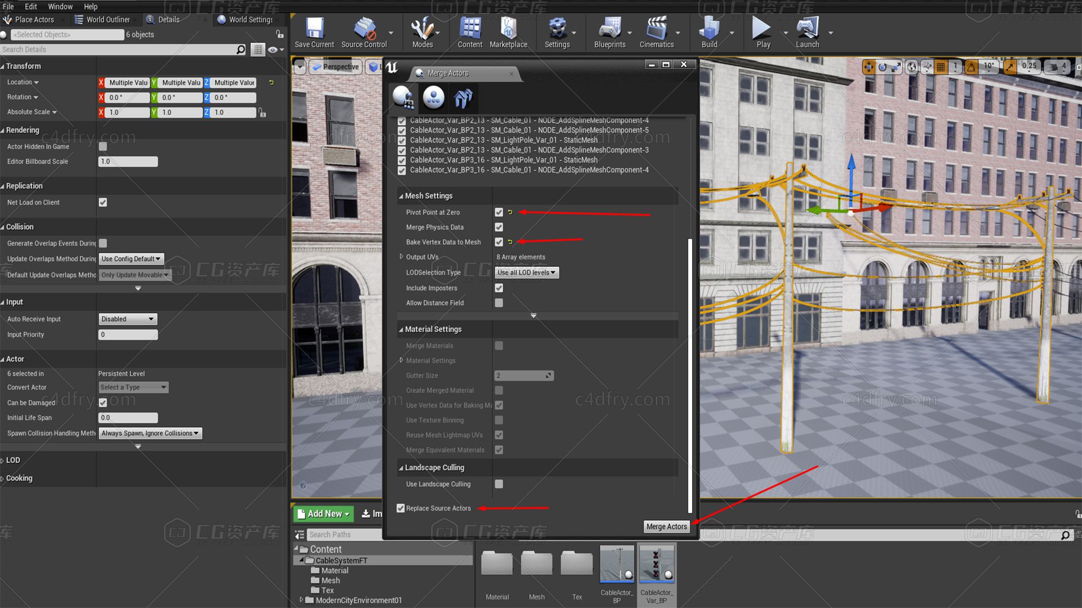This screenshot has height=608, width=1082.
Task: Collapse the Material Settings section
Action: (401, 329)
